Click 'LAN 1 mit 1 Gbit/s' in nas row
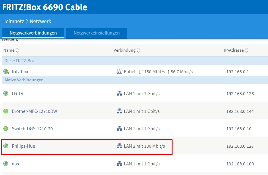This screenshot has height=175, width=268. [x=142, y=164]
